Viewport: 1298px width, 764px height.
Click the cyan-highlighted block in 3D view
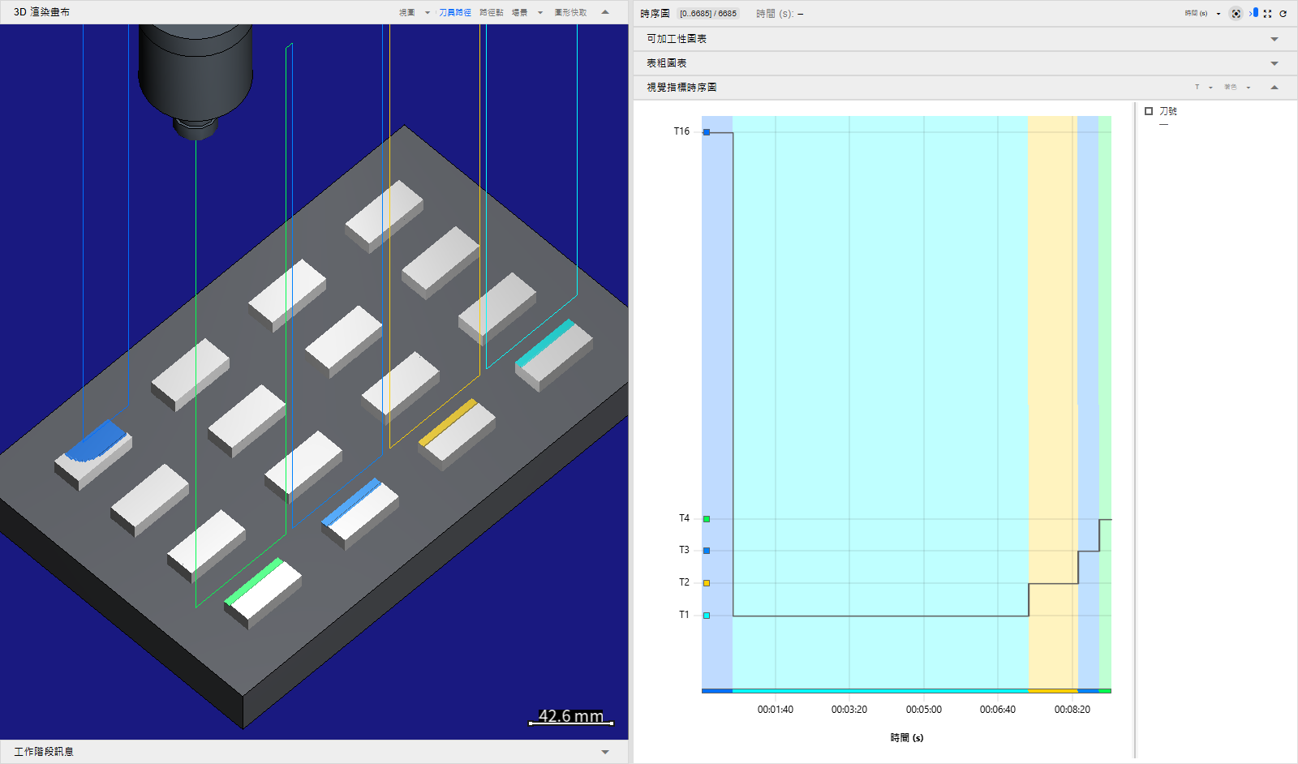553,354
